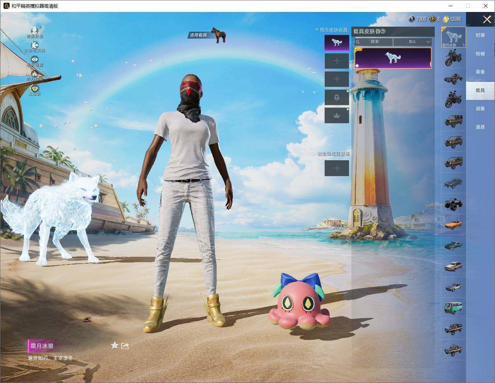Open display settings via the eye icon
The image size is (495, 383).
click(x=35, y=59)
